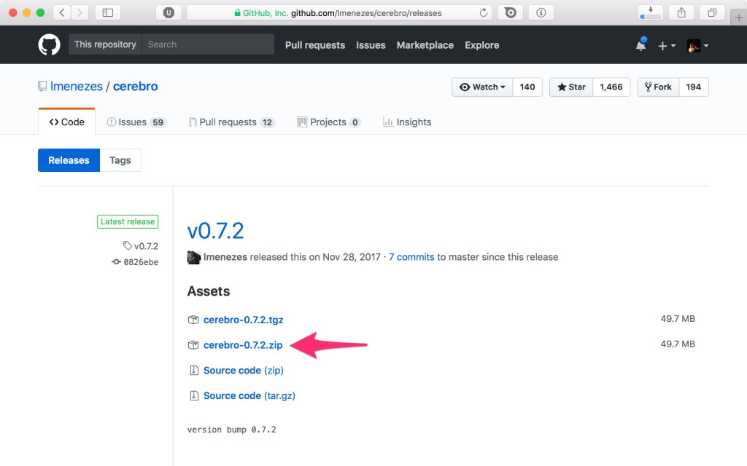This screenshot has width=747, height=466.
Task: Switch to the Tags view
Action: (120, 160)
